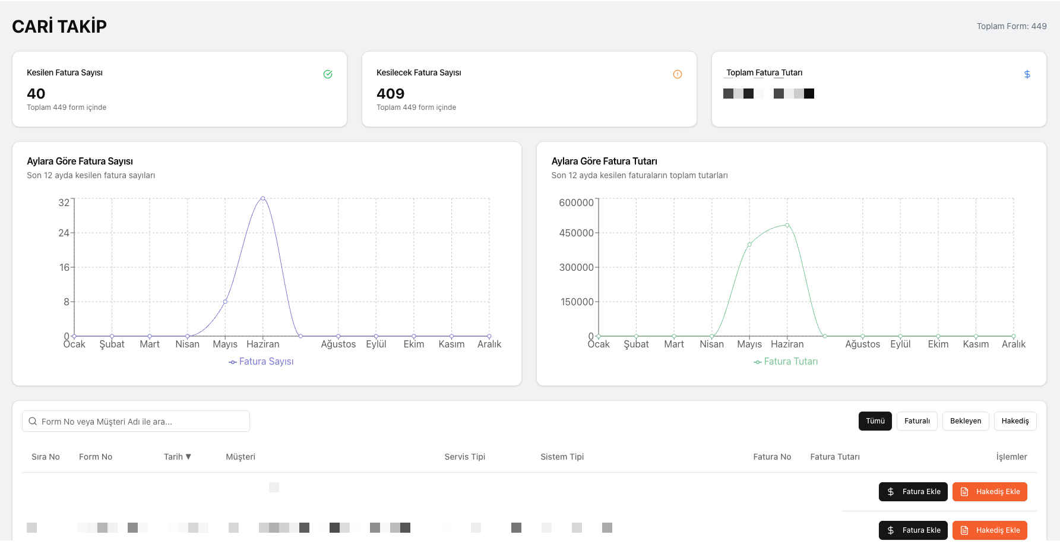
Task: Click the magnifier icon in the search field
Action: 33,421
